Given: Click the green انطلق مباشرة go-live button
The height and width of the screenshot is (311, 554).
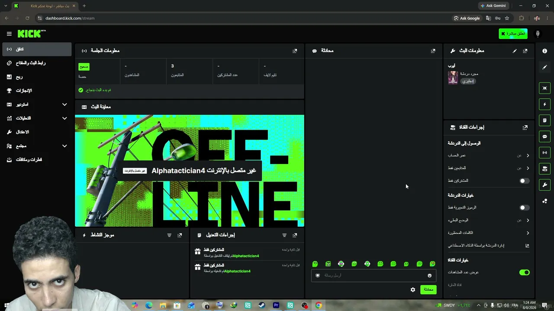Looking at the screenshot, I should click(513, 34).
